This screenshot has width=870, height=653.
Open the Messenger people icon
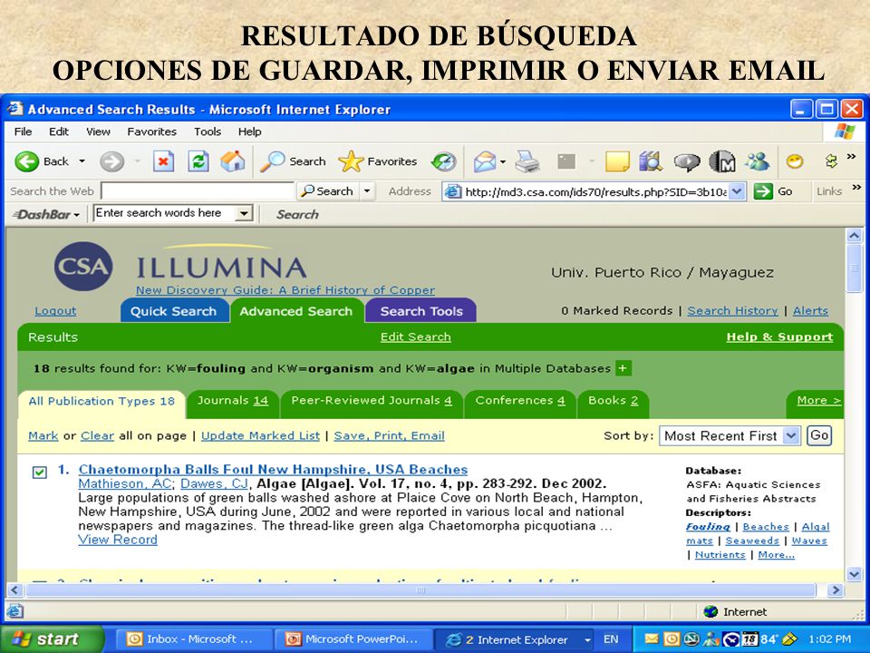(x=758, y=161)
